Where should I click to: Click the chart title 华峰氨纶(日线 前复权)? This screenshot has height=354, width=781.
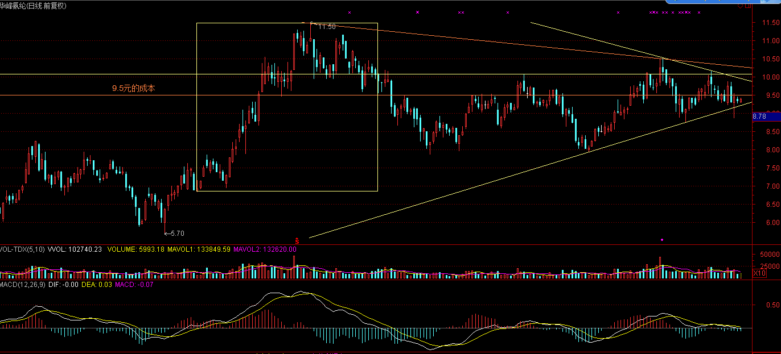(x=34, y=6)
